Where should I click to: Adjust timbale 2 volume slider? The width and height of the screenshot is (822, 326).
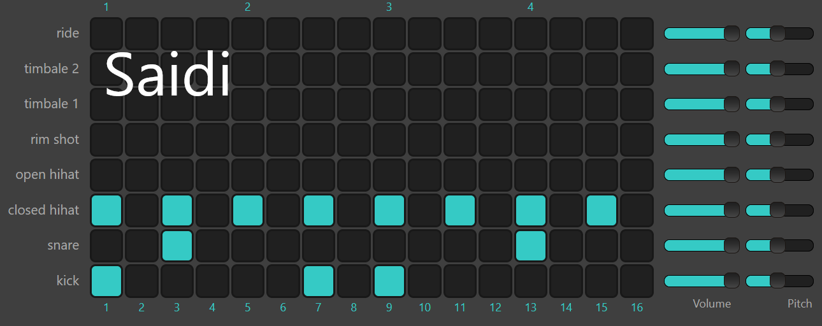pyautogui.click(x=702, y=69)
